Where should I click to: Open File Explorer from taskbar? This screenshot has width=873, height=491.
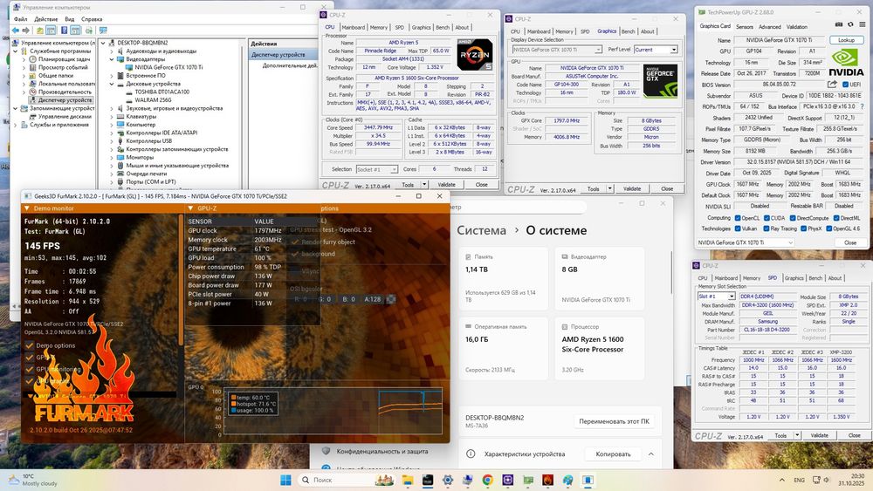click(x=408, y=480)
